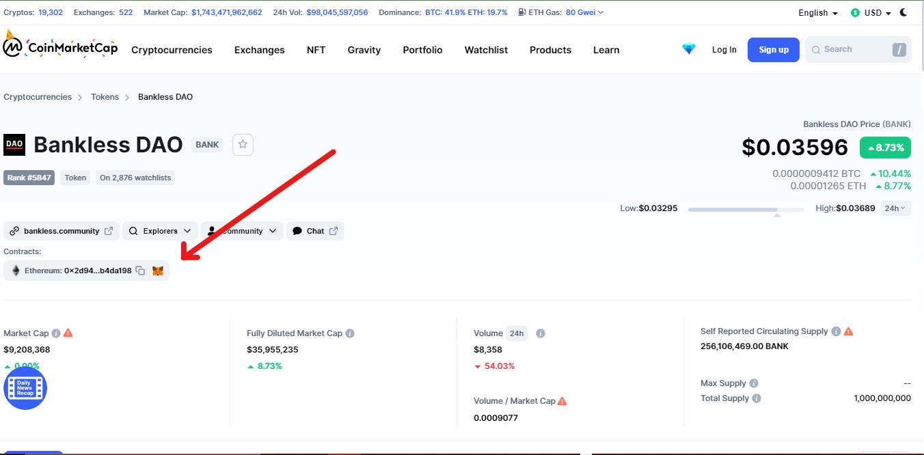Open the bankless.community website link
The image size is (924, 455).
coord(62,231)
